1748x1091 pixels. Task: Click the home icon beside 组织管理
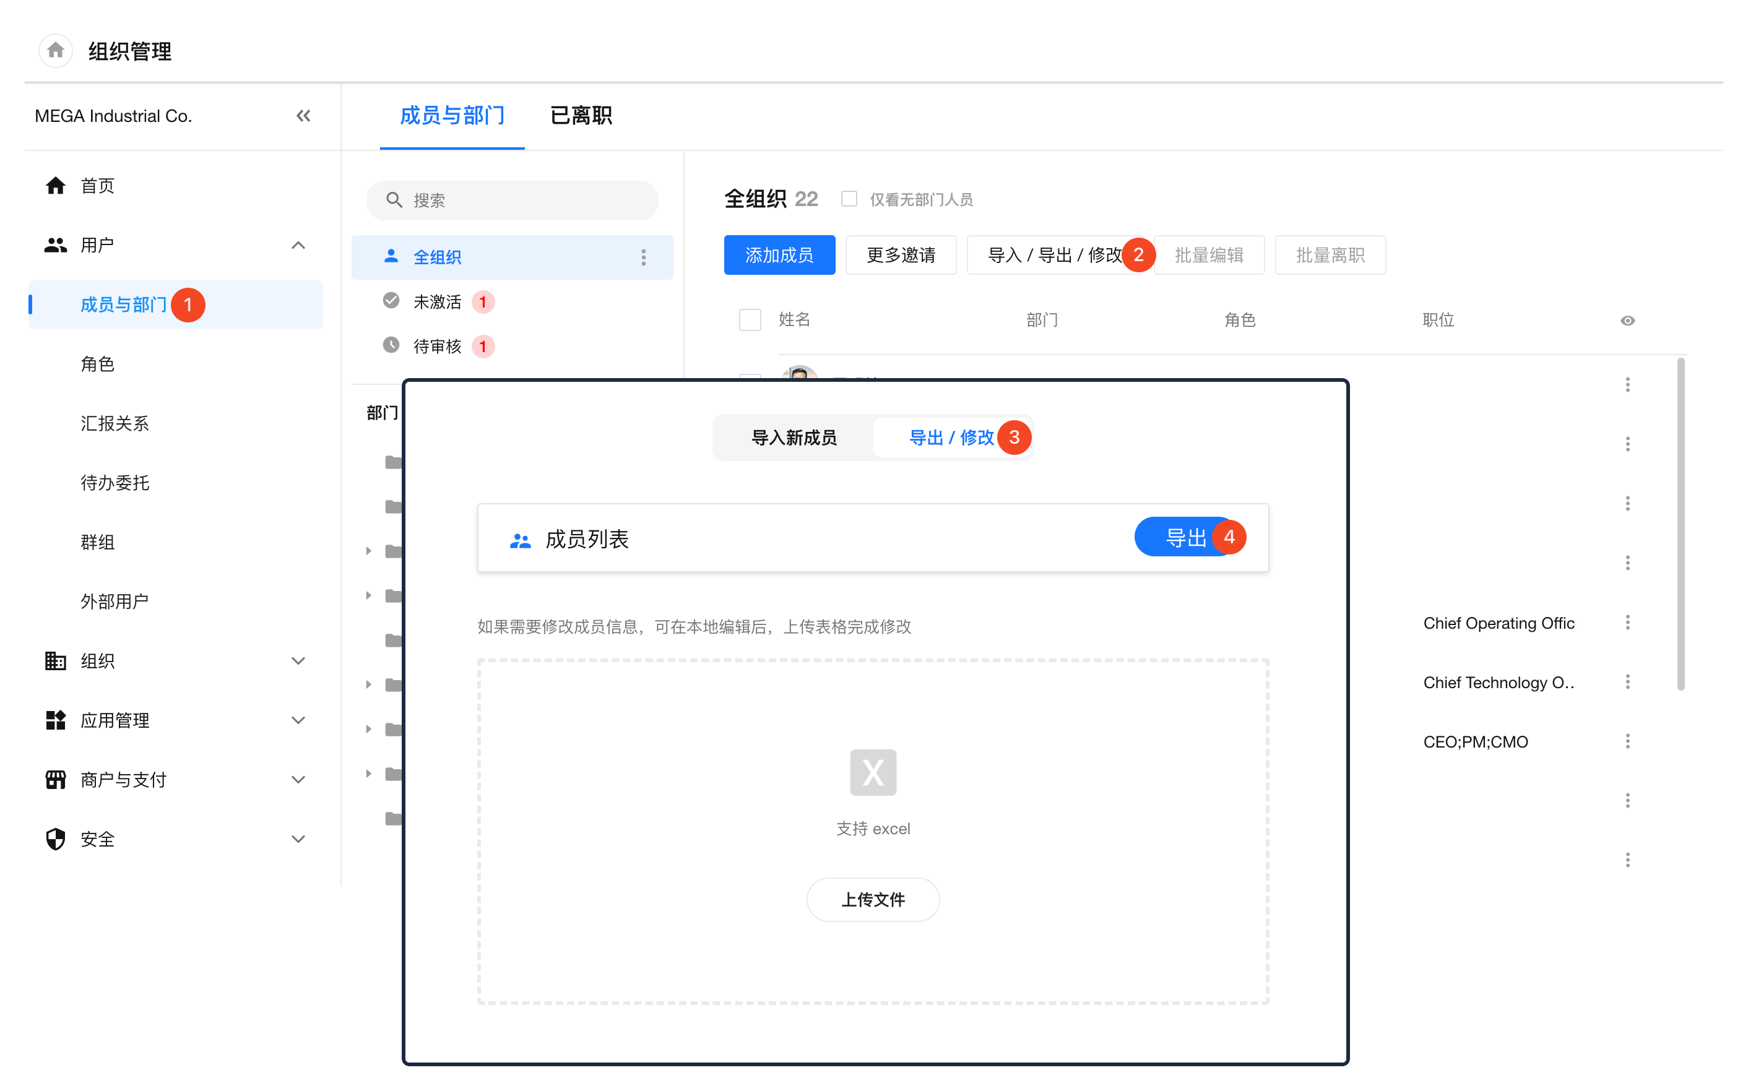click(56, 51)
